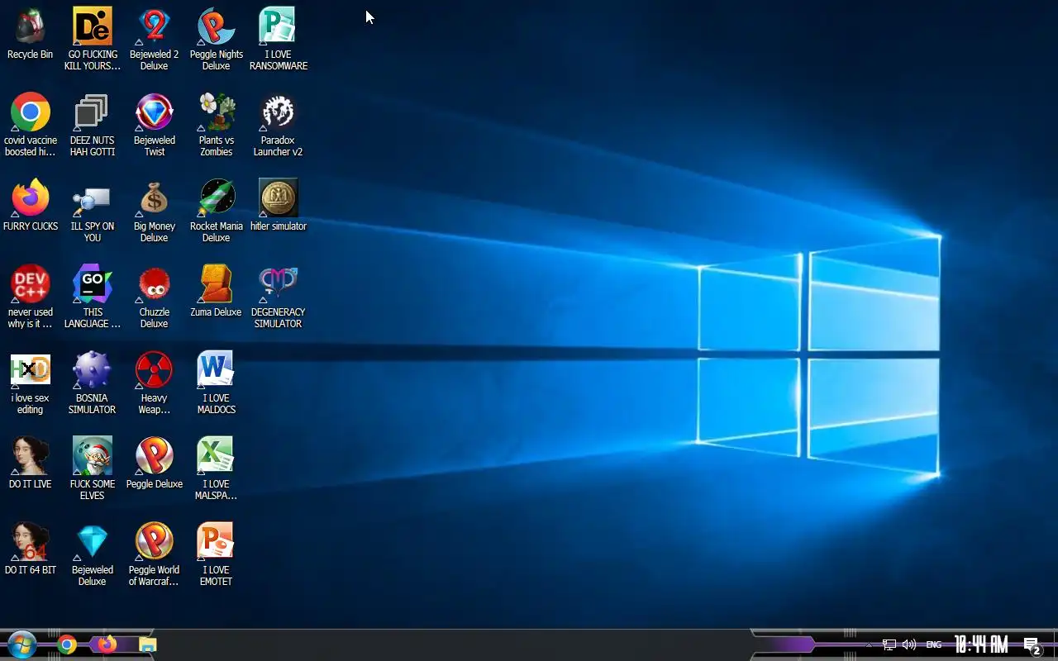1058x661 pixels.
Task: Open the volume speaker tray icon
Action: coord(909,644)
